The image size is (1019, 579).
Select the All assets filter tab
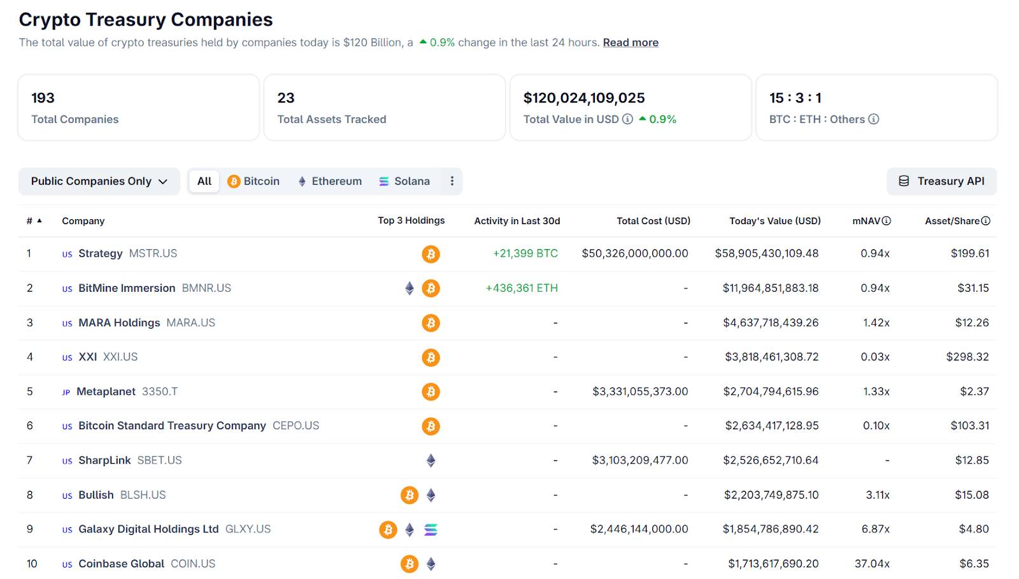[x=204, y=182]
